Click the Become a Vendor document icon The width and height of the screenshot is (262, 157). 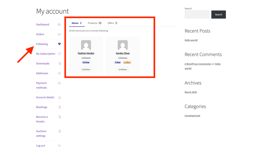tap(60, 117)
